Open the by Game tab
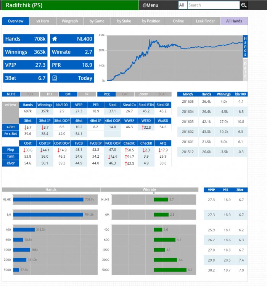 click(97, 21)
